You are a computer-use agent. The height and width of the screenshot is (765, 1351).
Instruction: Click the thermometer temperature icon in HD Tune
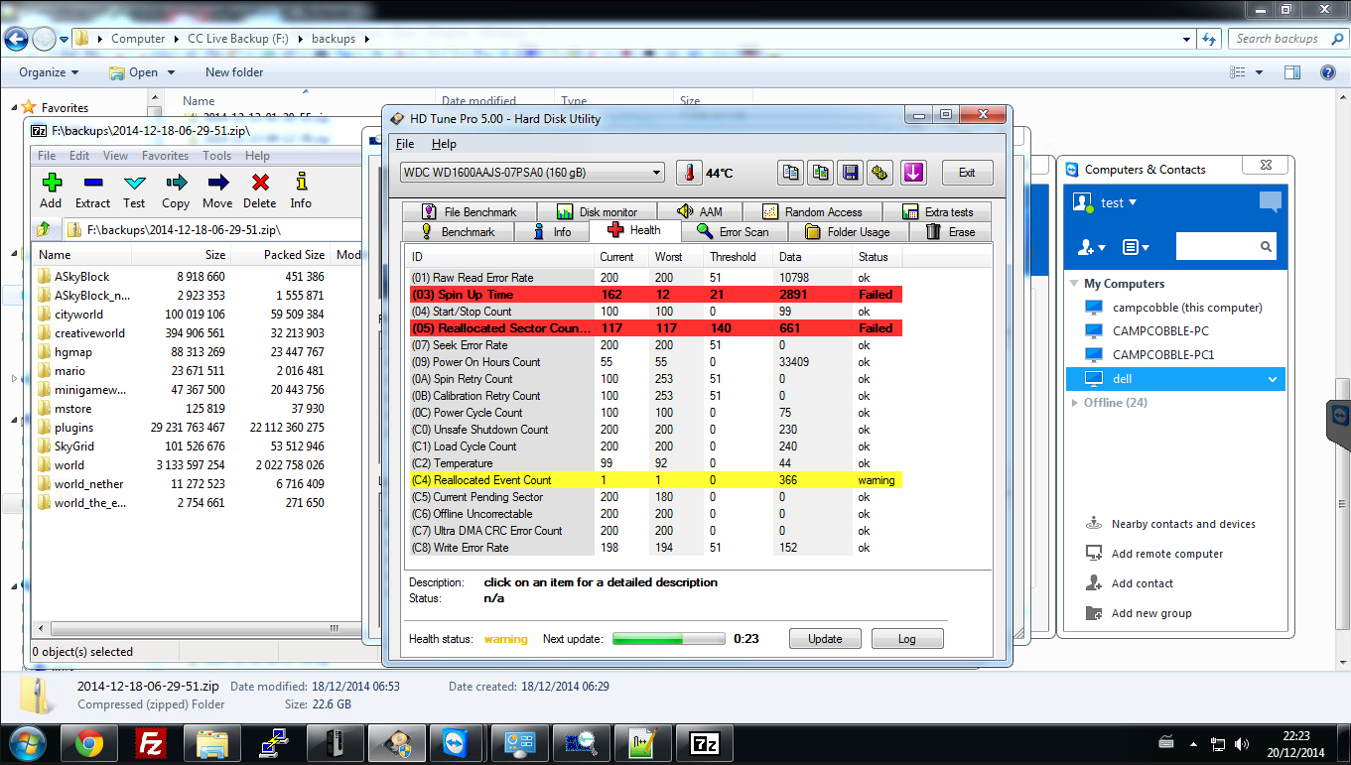coord(689,173)
